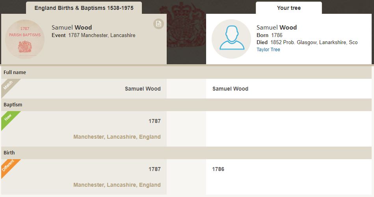Switch to England Births & Baptisms tab

tap(84, 8)
